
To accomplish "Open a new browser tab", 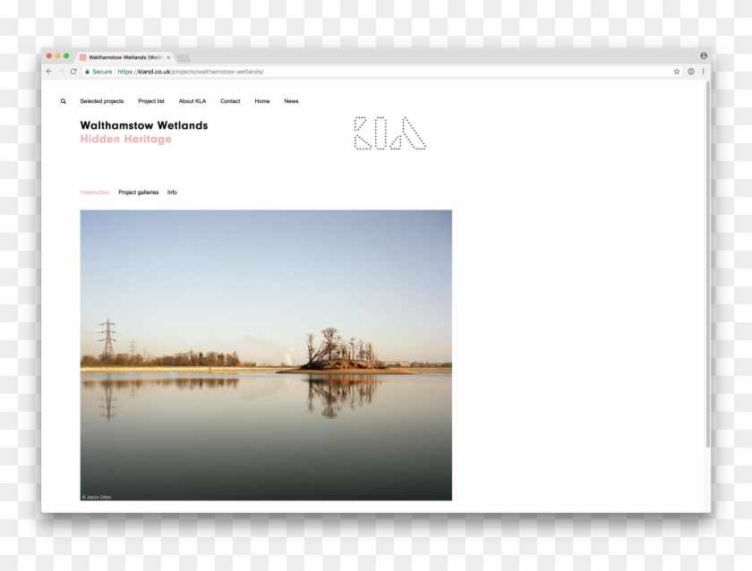I will pyautogui.click(x=184, y=57).
